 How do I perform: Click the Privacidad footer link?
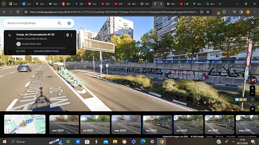230,137
